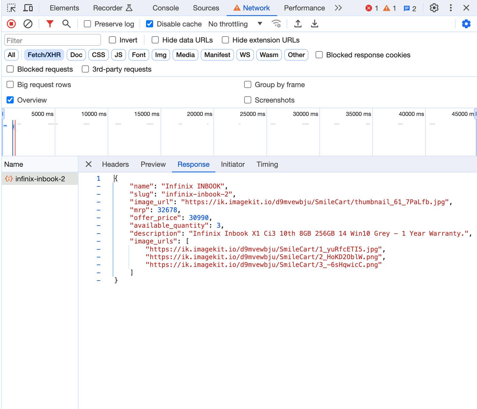Clear the network log
The image size is (477, 409).
point(28,24)
